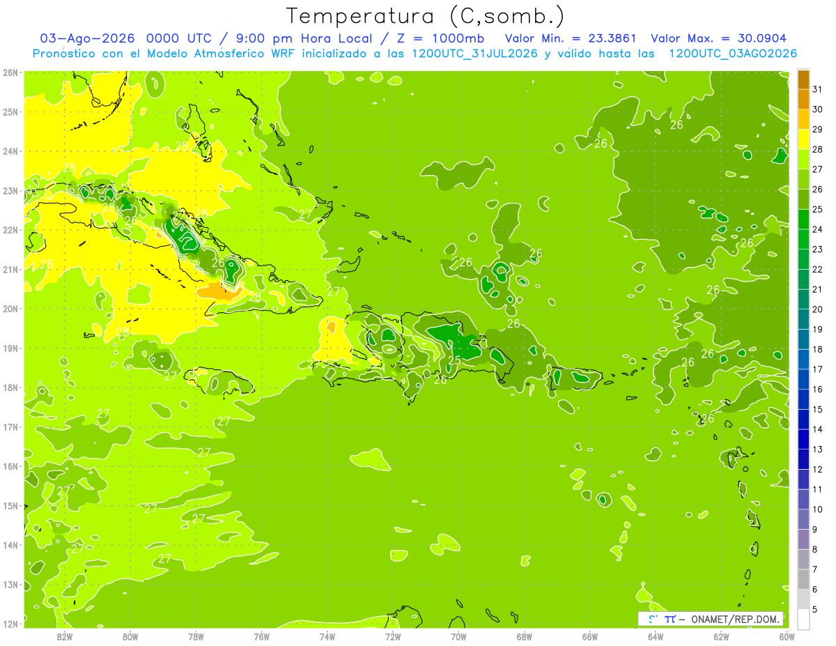Click the "60W" longitude axis label
The image size is (836, 646).
787,637
